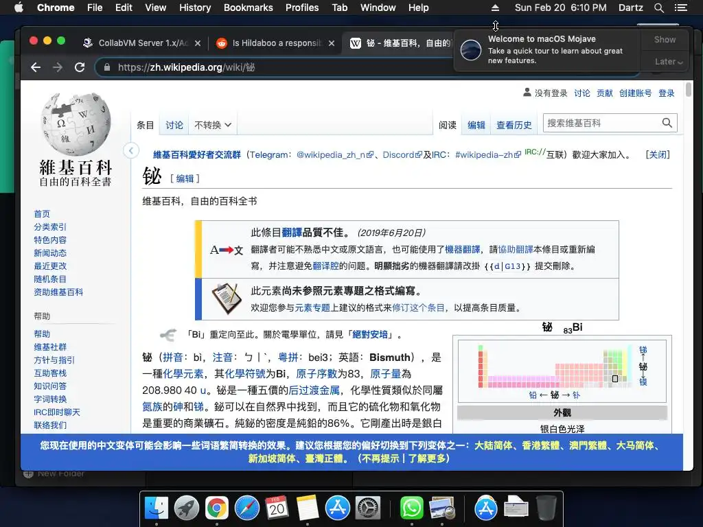Image resolution: width=703 pixels, height=527 pixels.
Task: Open Spotlight search magnifier in menu bar
Action: coord(658,8)
